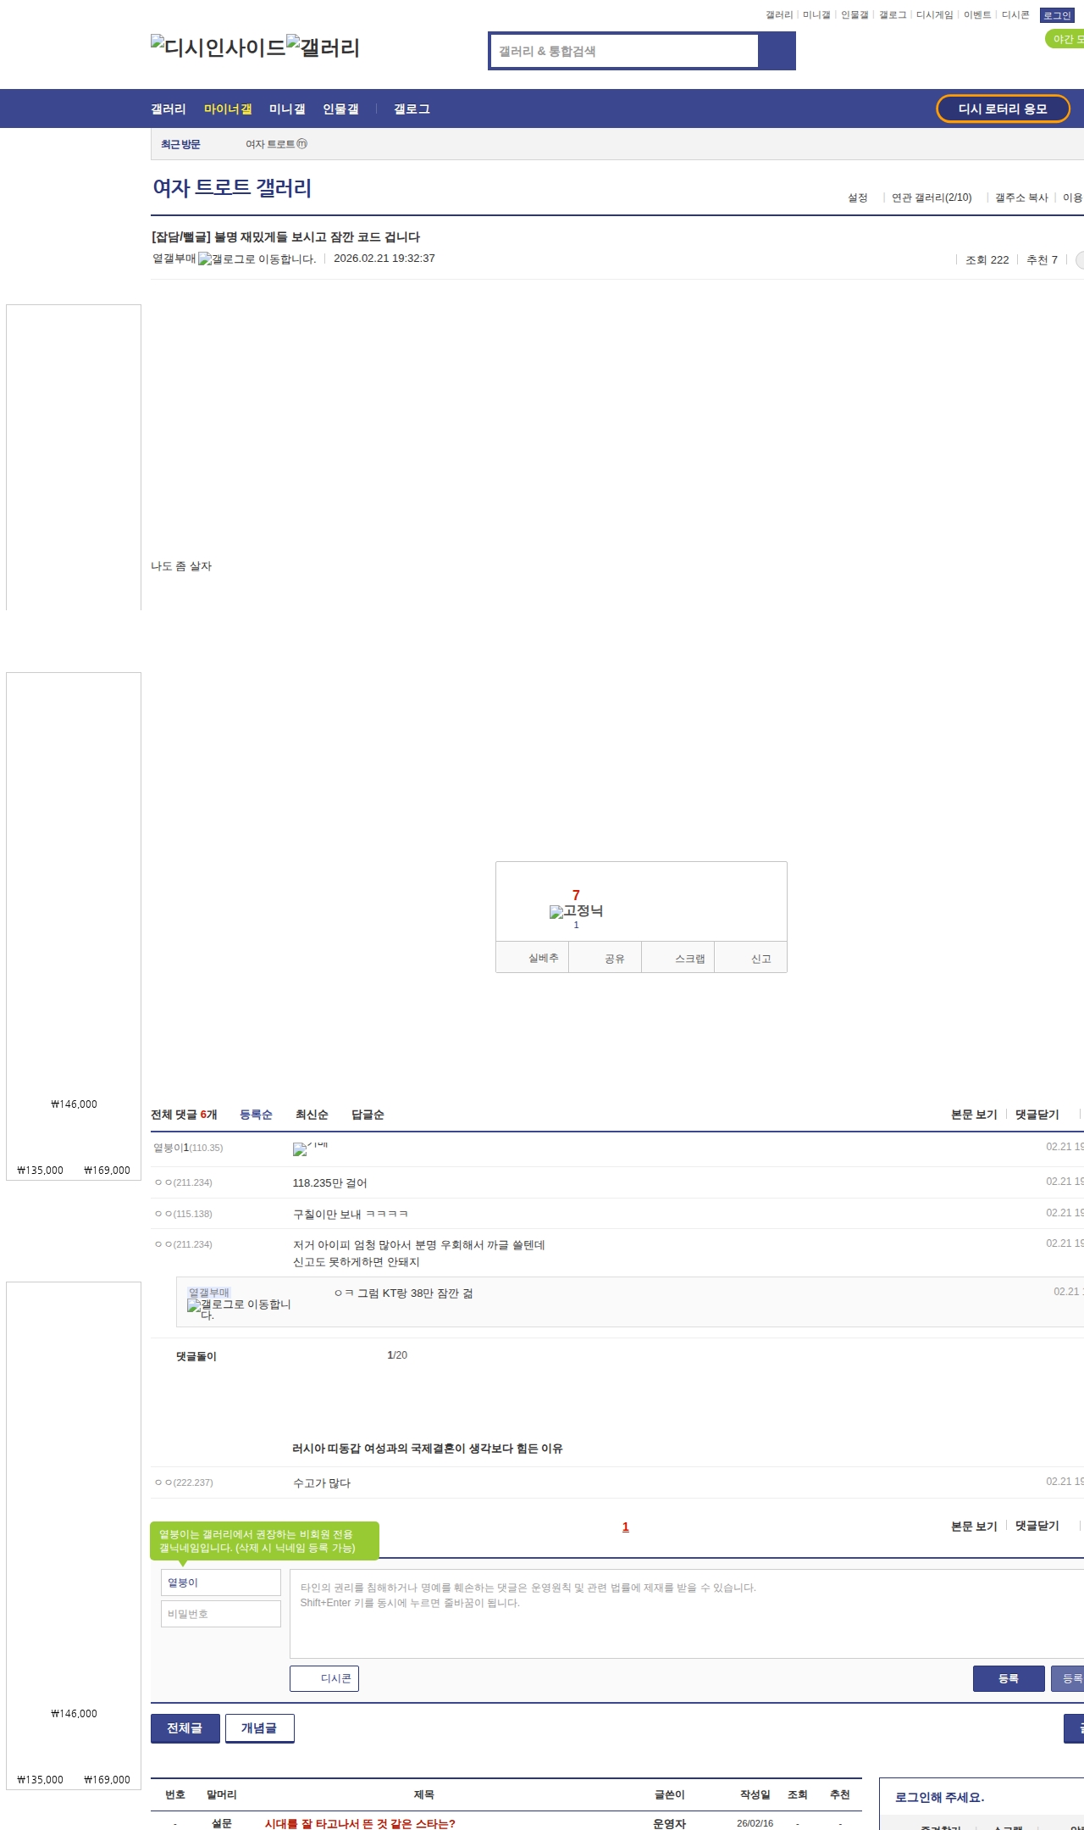This screenshot has height=1830, width=1084.
Task: Open the gallery 설정 link
Action: 858,197
